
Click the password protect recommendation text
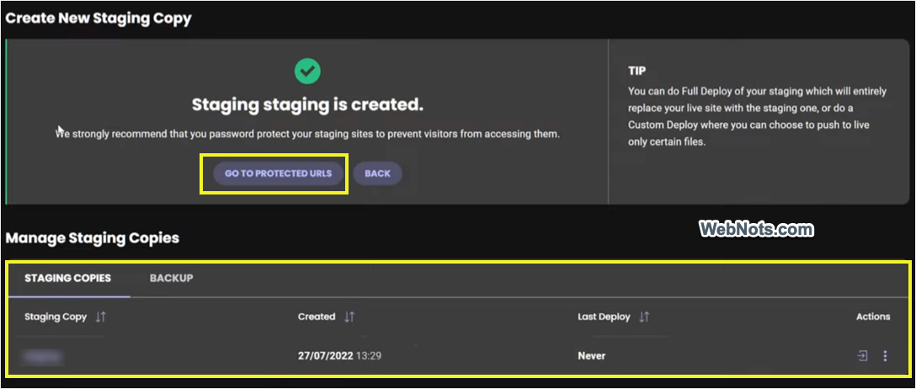point(307,134)
